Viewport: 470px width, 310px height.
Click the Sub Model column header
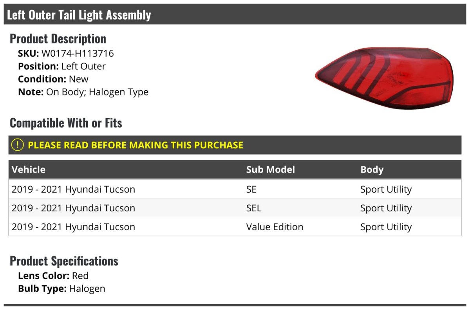(271, 169)
